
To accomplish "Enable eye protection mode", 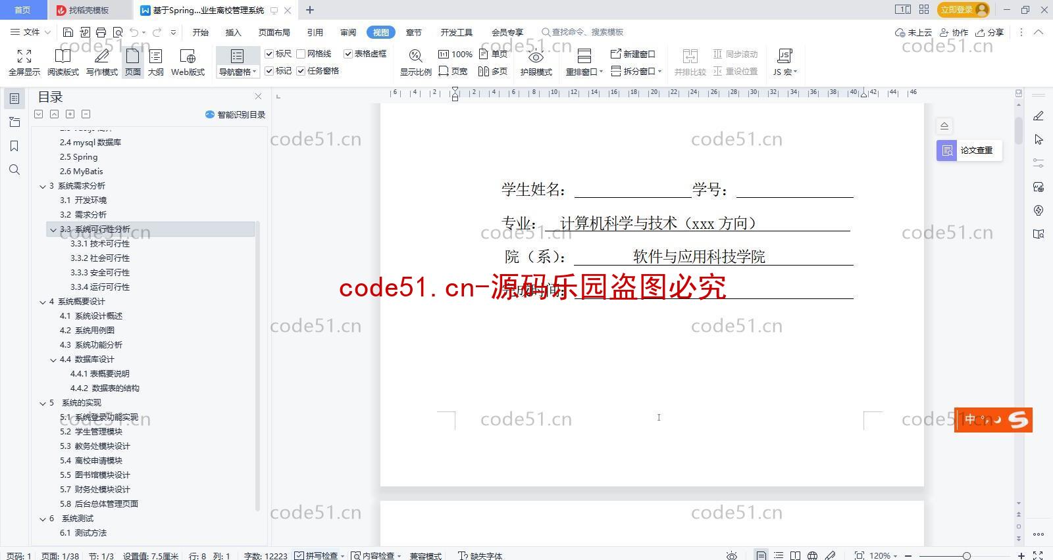I will [x=536, y=62].
